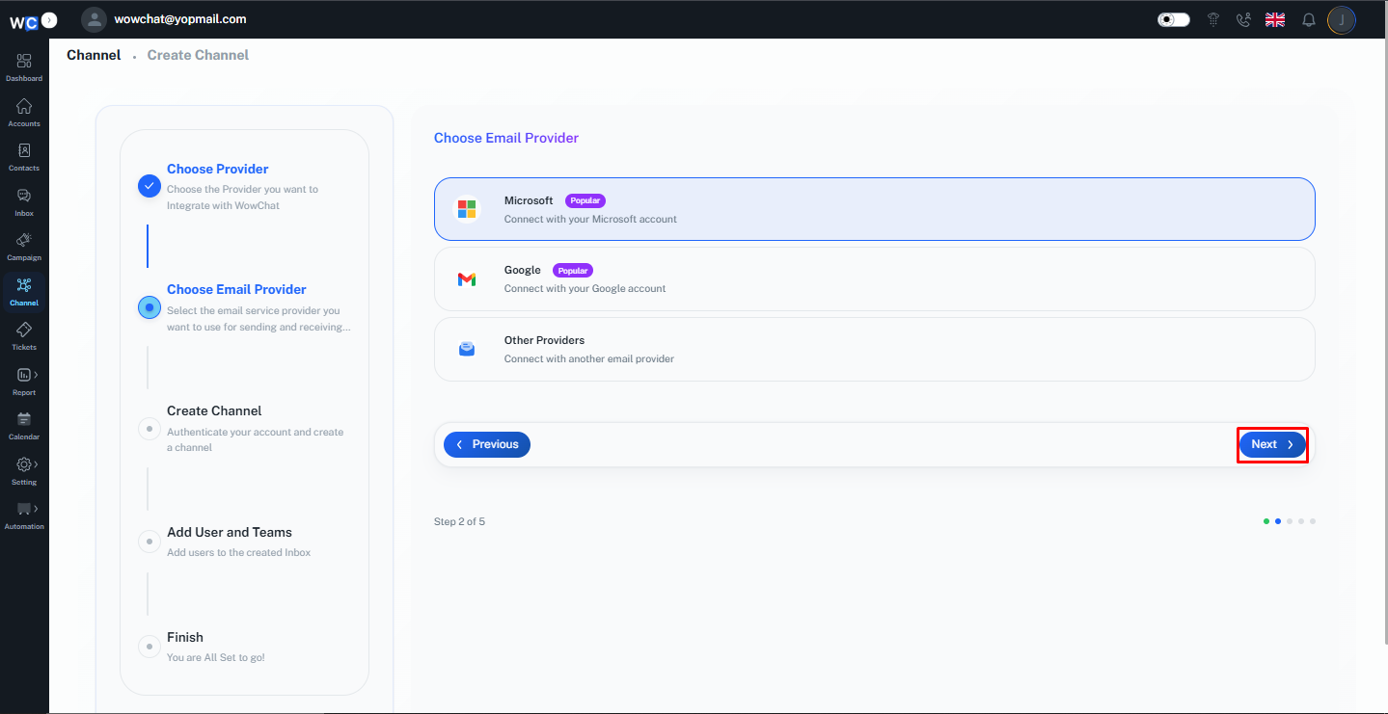Click the wowchat@yopmail.com account text
This screenshot has height=714, width=1388.
[179, 18]
